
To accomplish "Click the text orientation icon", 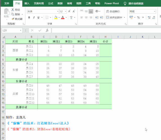I will [x=97, y=11].
